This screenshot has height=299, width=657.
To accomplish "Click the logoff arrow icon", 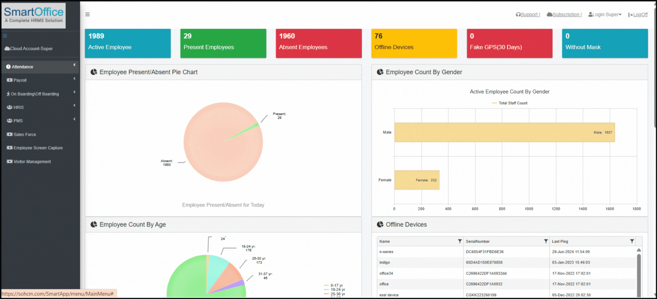I will [631, 15].
